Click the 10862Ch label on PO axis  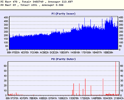[x=63, y=98]
